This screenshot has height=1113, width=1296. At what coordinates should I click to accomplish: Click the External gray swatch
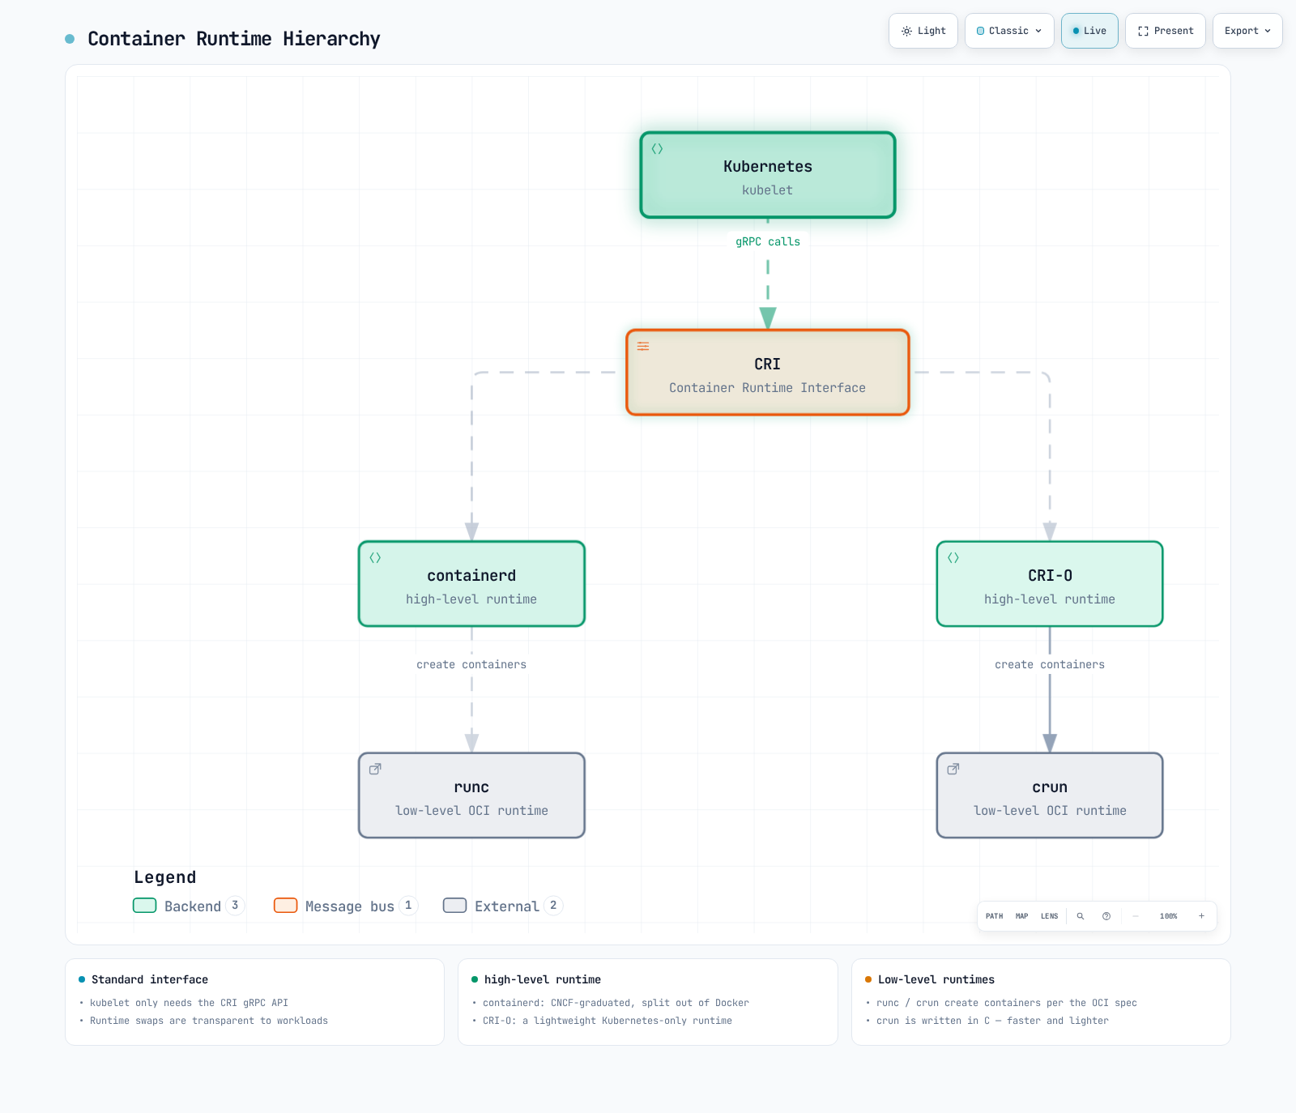[x=455, y=906]
